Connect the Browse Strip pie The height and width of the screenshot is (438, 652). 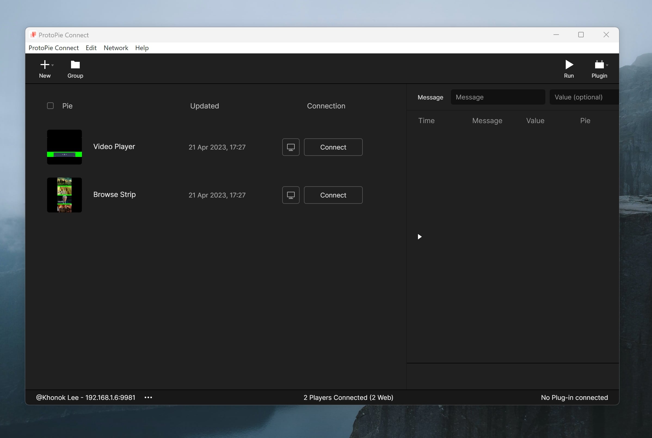(x=333, y=195)
